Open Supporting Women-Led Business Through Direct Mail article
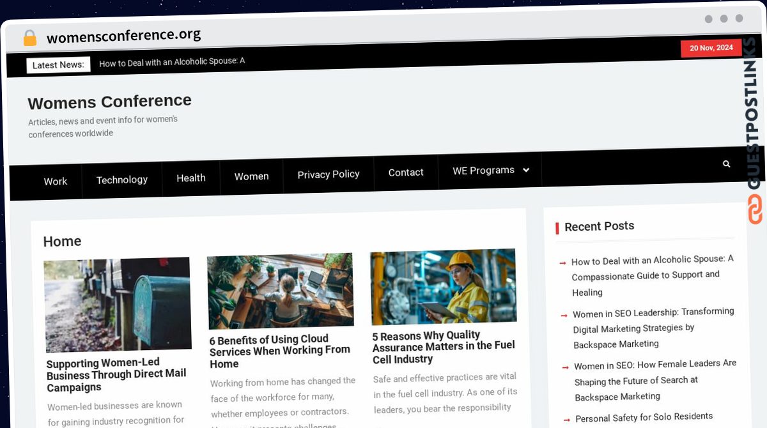Image resolution: width=767 pixels, height=428 pixels. [116, 375]
